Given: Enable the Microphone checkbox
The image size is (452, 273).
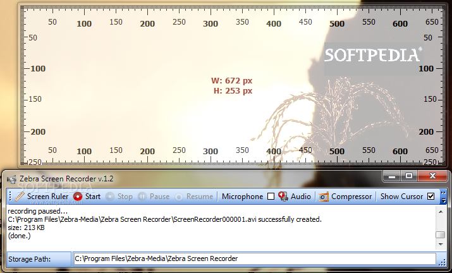Looking at the screenshot, I should [271, 197].
